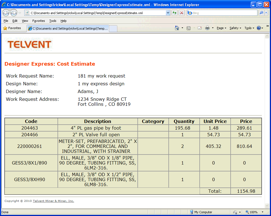
Task: Expand the zoom level dropdown arrow
Action: pos(262,212)
